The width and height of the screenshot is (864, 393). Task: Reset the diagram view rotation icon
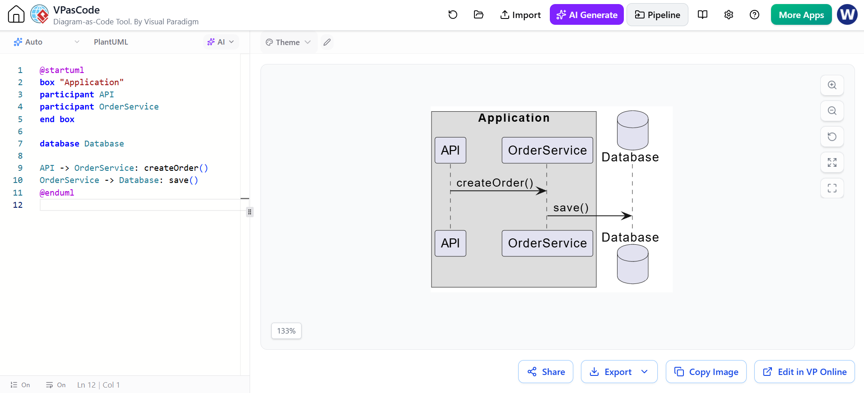click(832, 137)
